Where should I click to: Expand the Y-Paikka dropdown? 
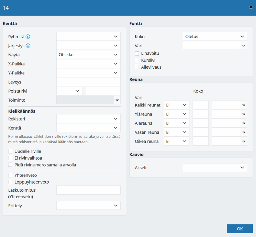(x=88, y=73)
